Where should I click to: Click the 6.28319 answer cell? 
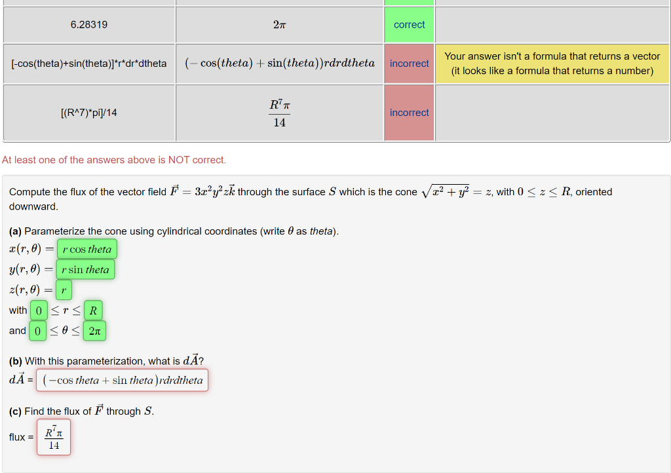pyautogui.click(x=88, y=24)
